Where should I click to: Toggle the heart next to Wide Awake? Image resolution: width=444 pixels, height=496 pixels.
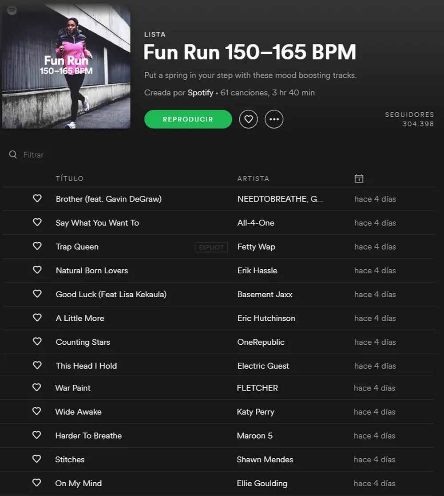coord(37,411)
